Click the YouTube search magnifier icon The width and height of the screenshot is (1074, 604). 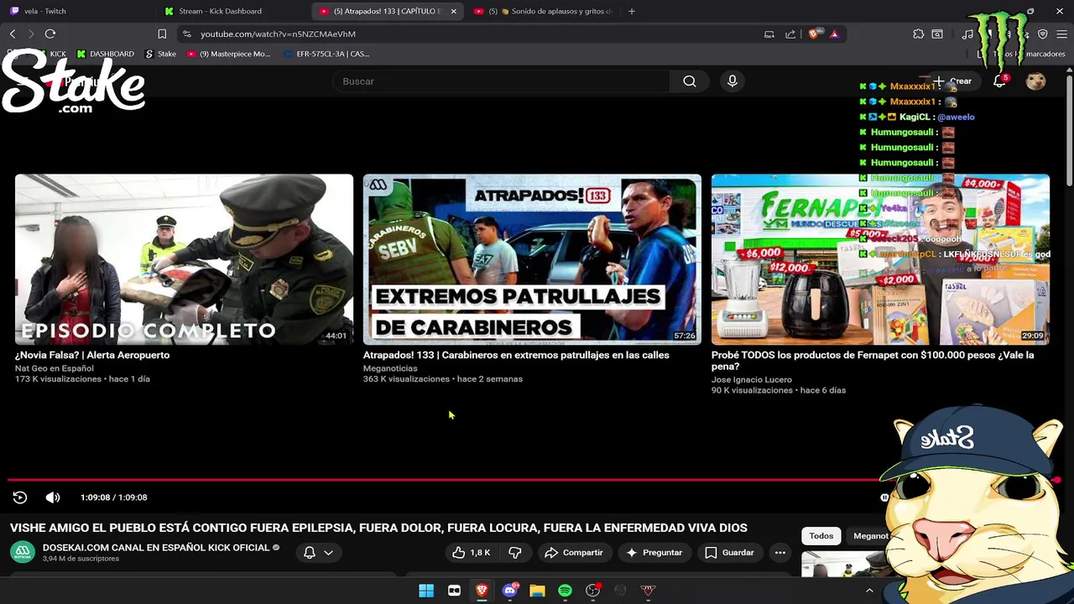690,81
